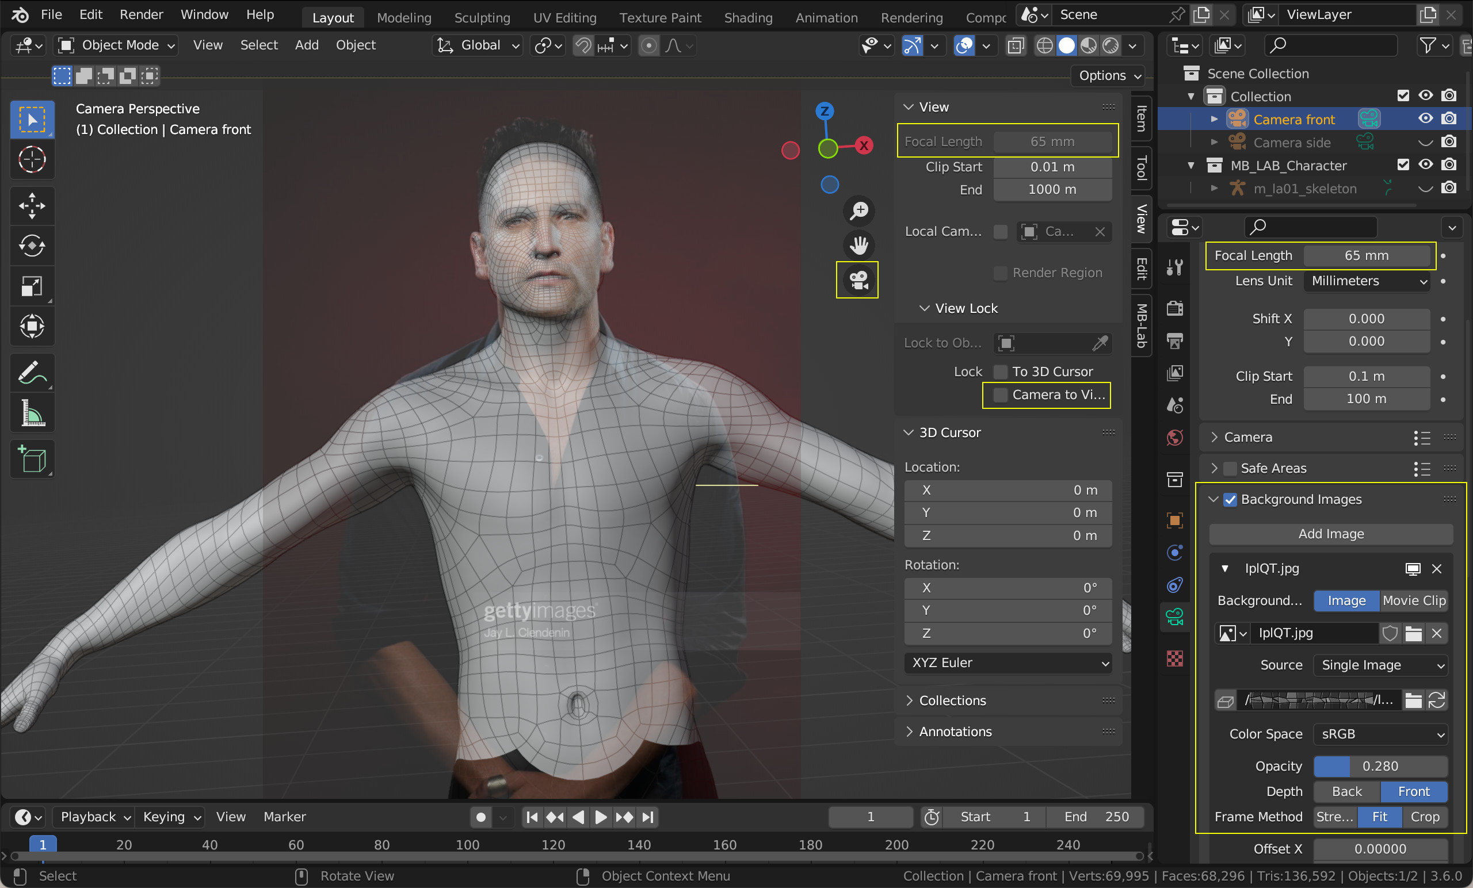Toggle camera view button in viewport
The image size is (1473, 888).
[x=858, y=280]
